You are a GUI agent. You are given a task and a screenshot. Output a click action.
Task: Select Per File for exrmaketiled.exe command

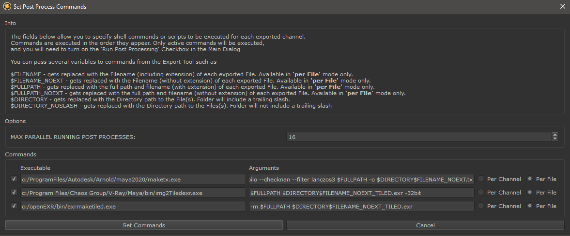pyautogui.click(x=530, y=206)
